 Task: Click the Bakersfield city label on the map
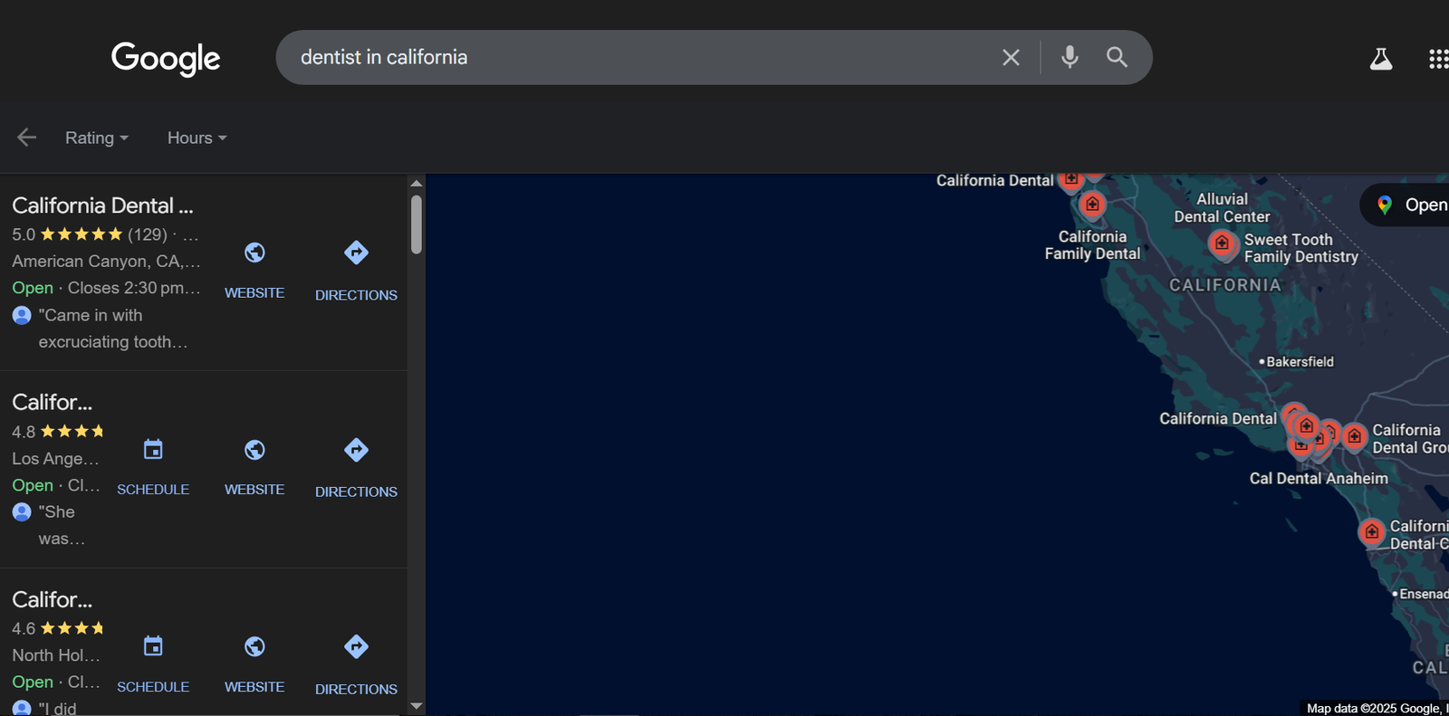1300,361
